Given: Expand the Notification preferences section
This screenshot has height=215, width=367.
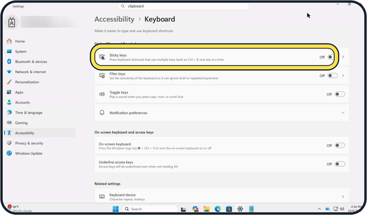Looking at the screenshot, I should pos(222,113).
